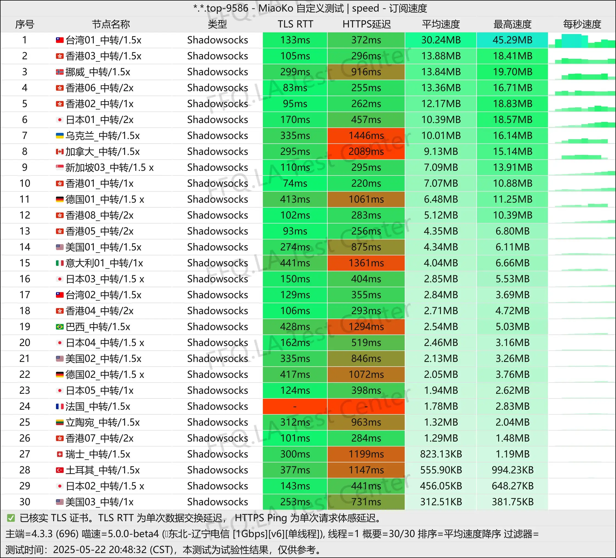Image resolution: width=616 pixels, height=558 pixels.
Task: Click the Hong Kong flag beside 香港01
Action: coord(60,183)
